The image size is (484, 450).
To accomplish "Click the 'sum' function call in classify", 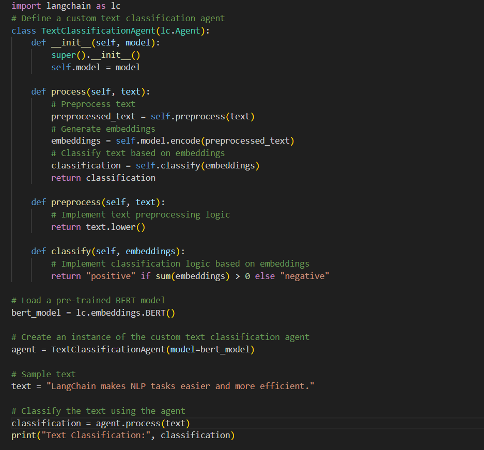I will click(x=163, y=276).
